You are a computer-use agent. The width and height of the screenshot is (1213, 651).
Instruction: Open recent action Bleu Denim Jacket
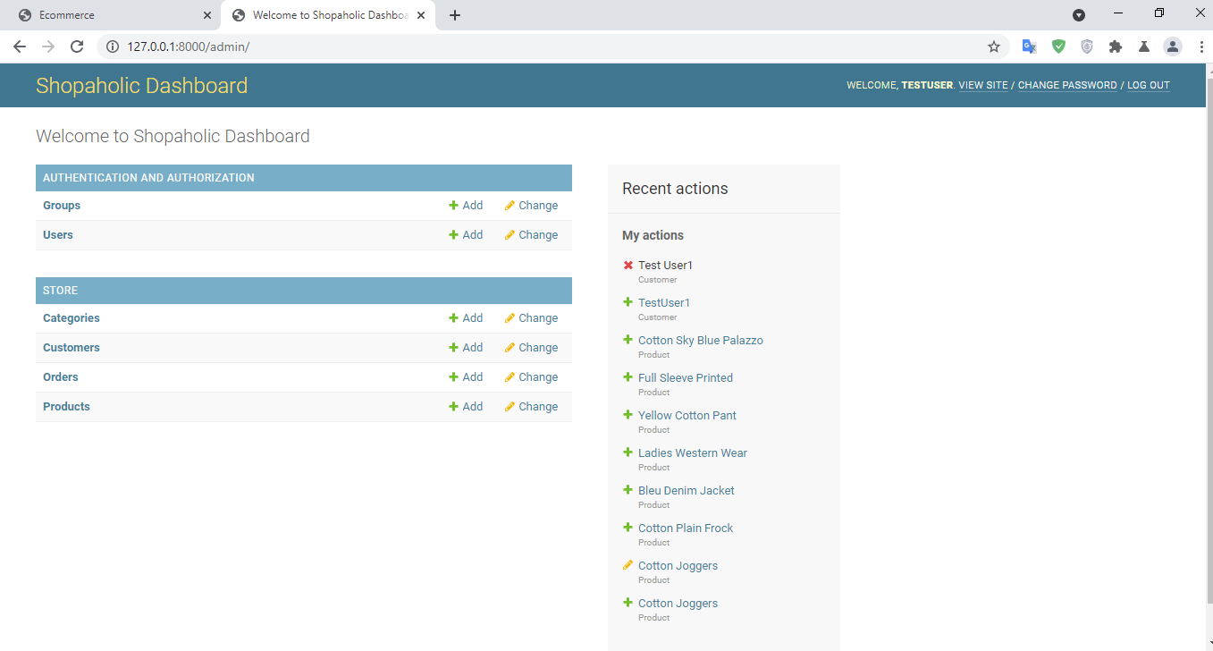pos(687,491)
